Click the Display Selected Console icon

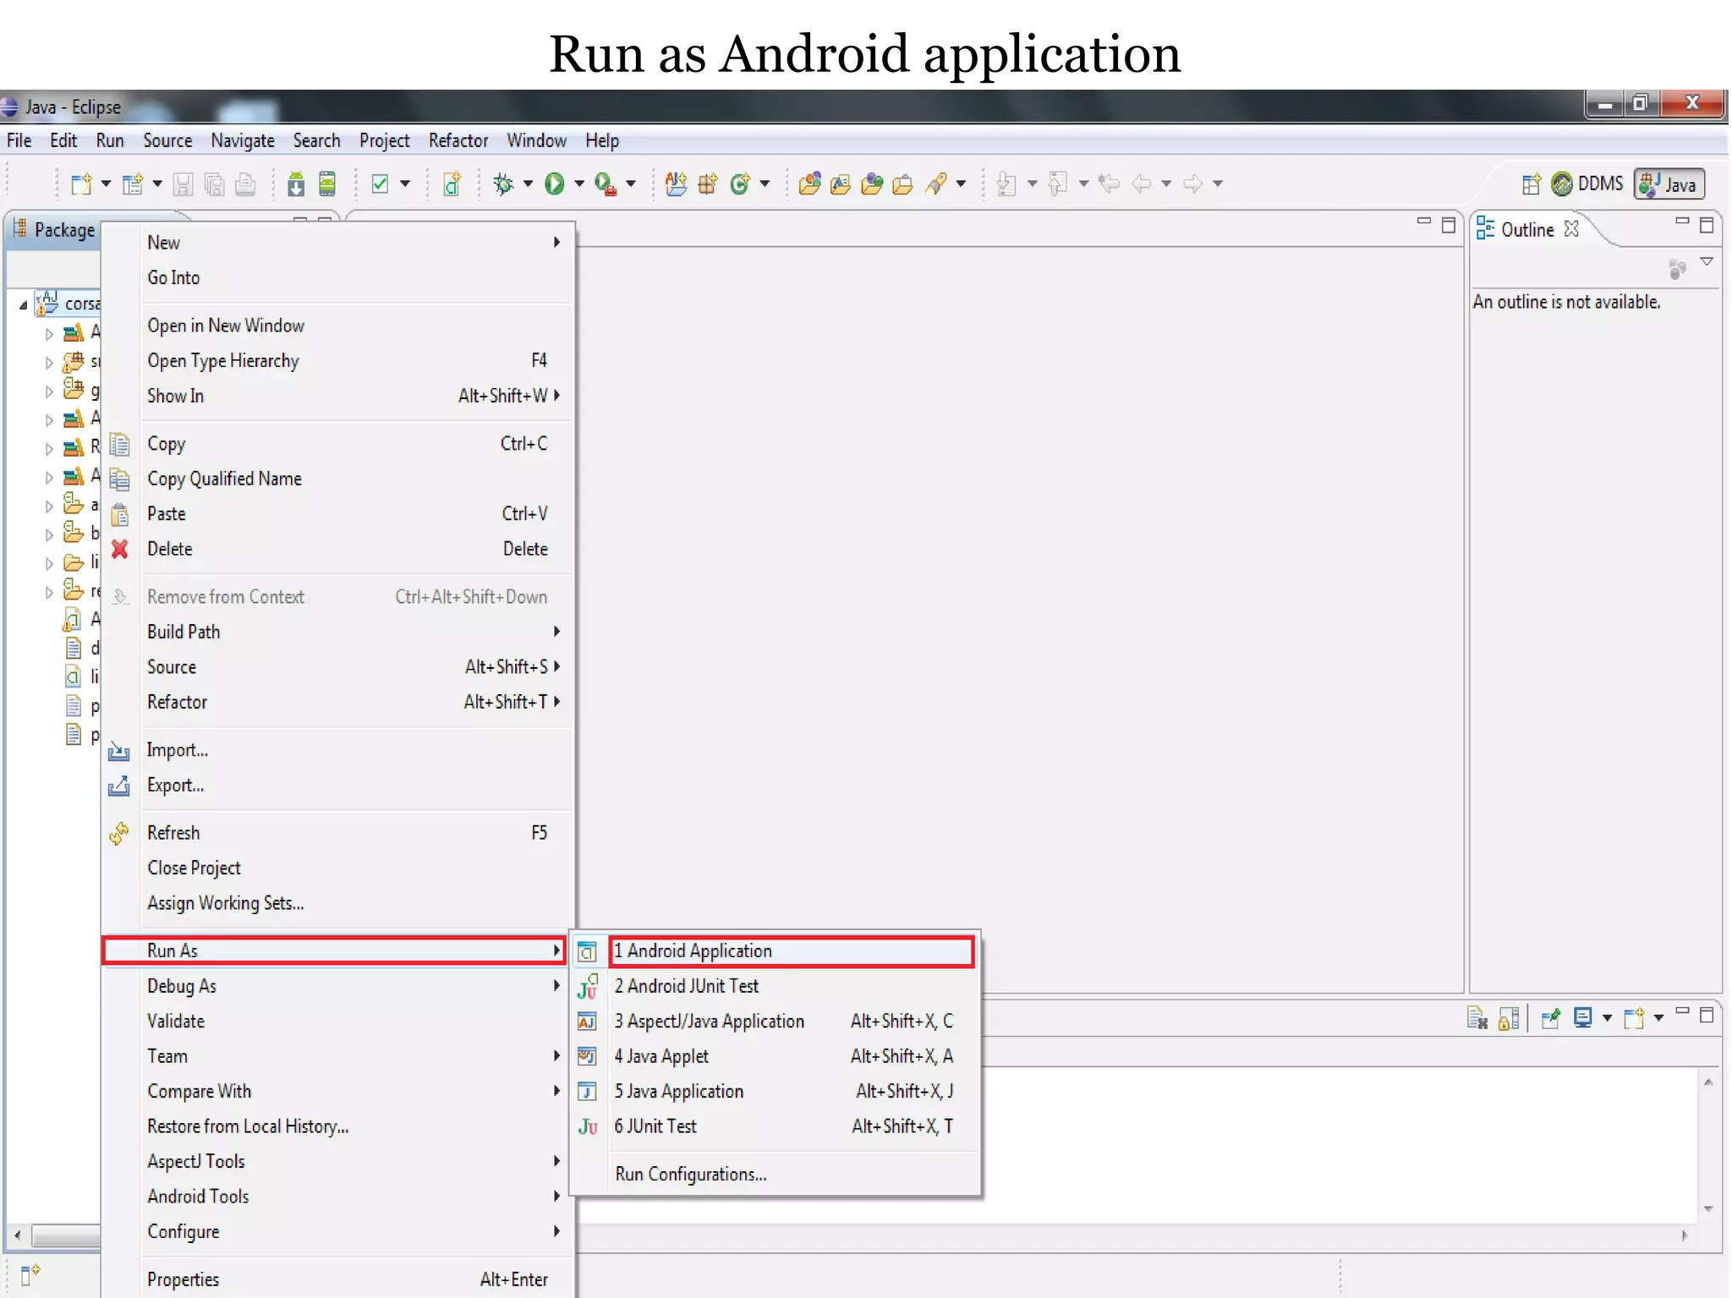point(1582,1018)
